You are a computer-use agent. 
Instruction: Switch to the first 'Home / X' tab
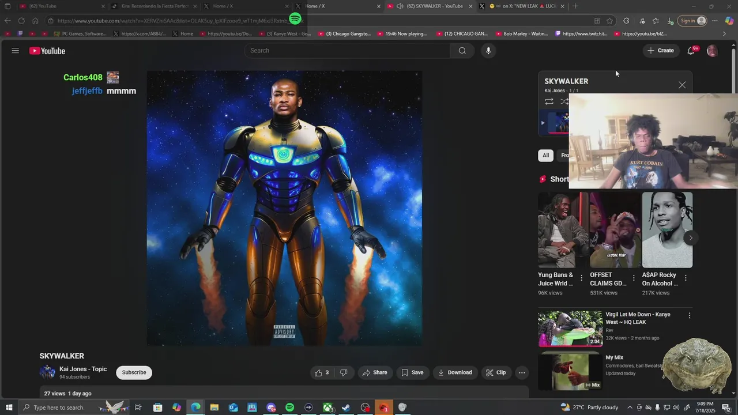(245, 6)
